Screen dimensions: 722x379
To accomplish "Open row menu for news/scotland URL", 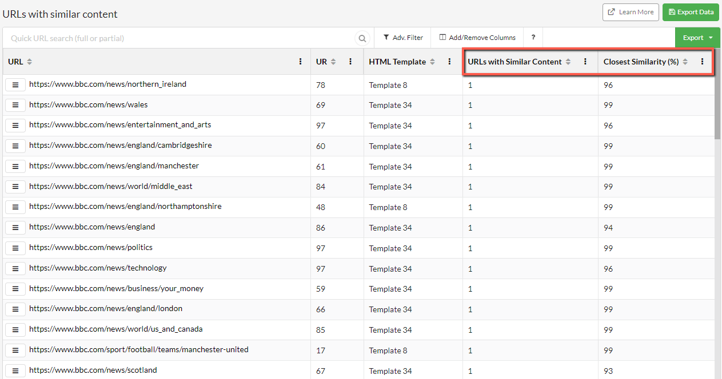I will tap(15, 370).
